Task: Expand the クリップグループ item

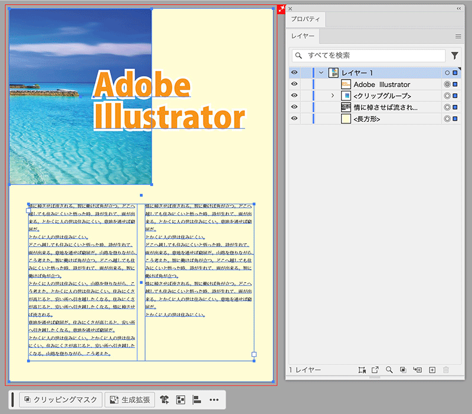Action: pyautogui.click(x=333, y=95)
